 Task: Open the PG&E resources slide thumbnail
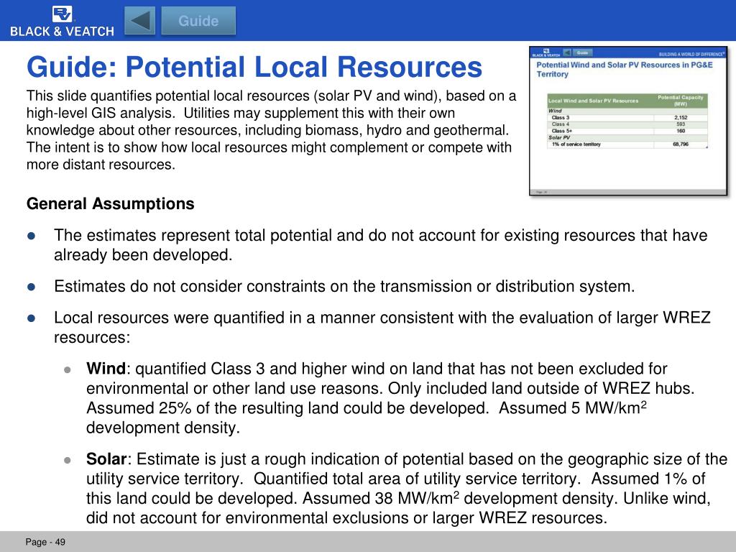tap(629, 121)
